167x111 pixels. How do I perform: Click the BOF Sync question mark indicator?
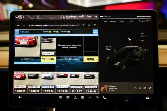click(69, 32)
